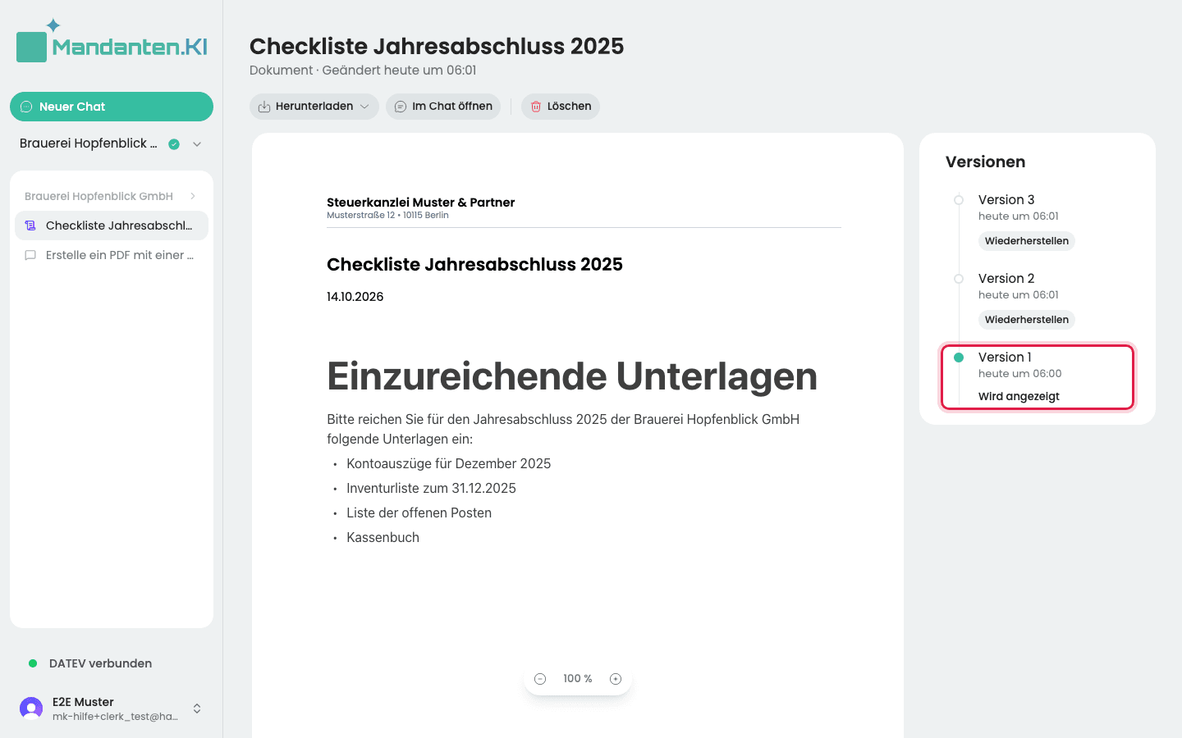
Task: Click the E2E Muster user avatar
Action: click(x=31, y=708)
